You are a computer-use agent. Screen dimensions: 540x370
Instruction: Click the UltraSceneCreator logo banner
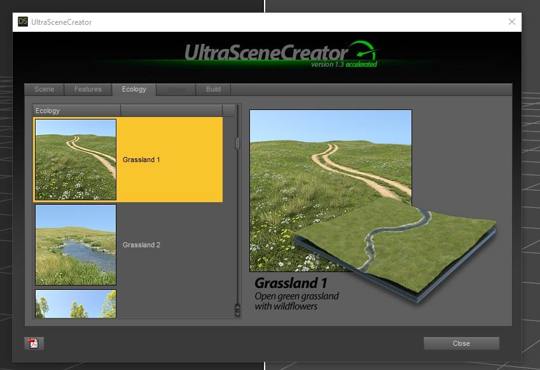pos(280,53)
